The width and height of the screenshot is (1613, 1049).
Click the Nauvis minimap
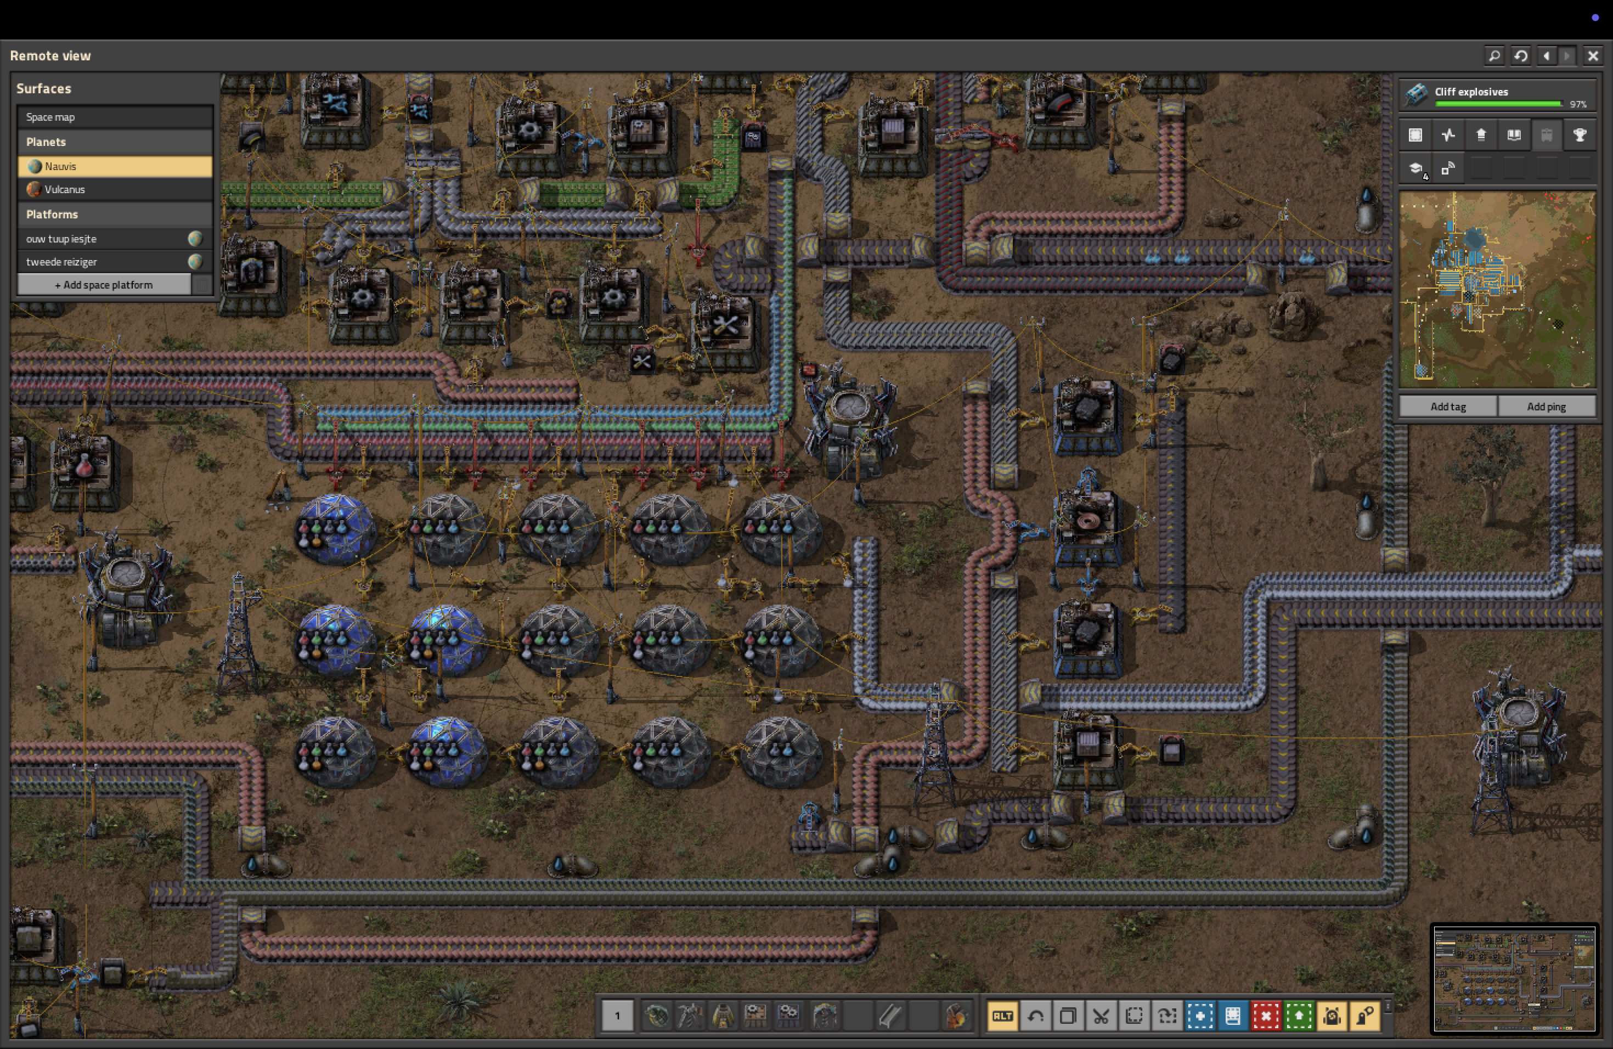pyautogui.click(x=1497, y=289)
